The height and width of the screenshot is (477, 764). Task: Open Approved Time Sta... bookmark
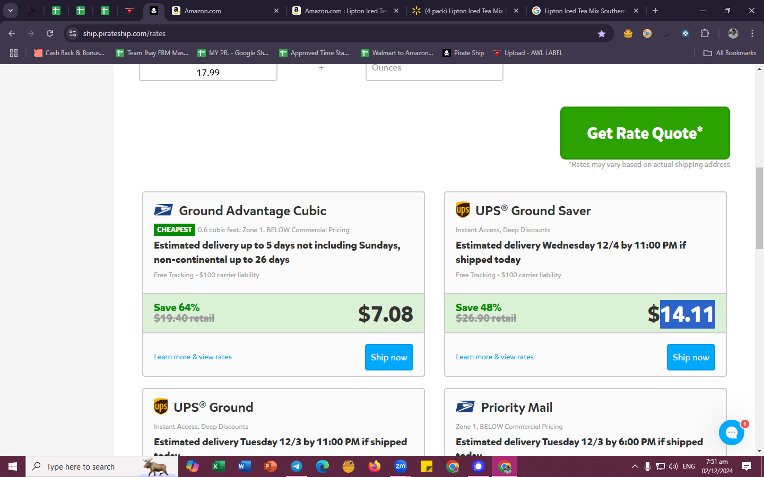point(314,53)
